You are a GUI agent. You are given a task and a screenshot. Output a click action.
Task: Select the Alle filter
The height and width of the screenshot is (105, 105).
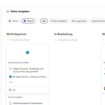(44, 21)
